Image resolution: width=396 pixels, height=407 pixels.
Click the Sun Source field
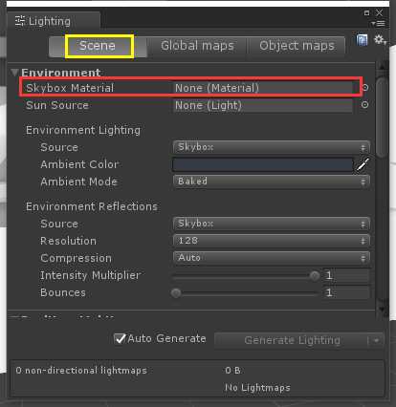(263, 105)
